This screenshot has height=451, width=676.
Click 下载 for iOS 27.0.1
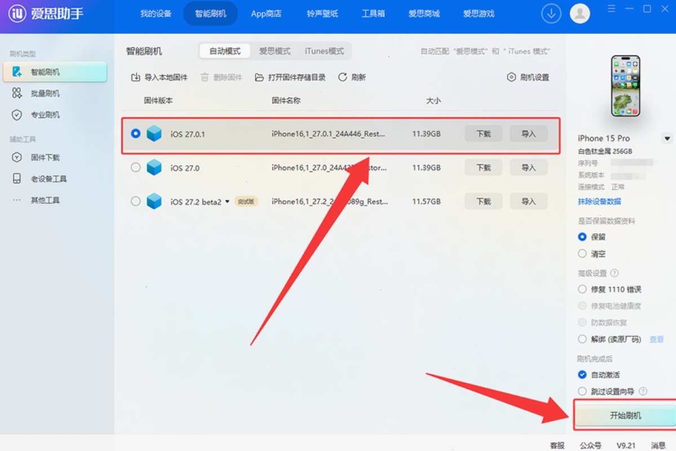coord(483,133)
